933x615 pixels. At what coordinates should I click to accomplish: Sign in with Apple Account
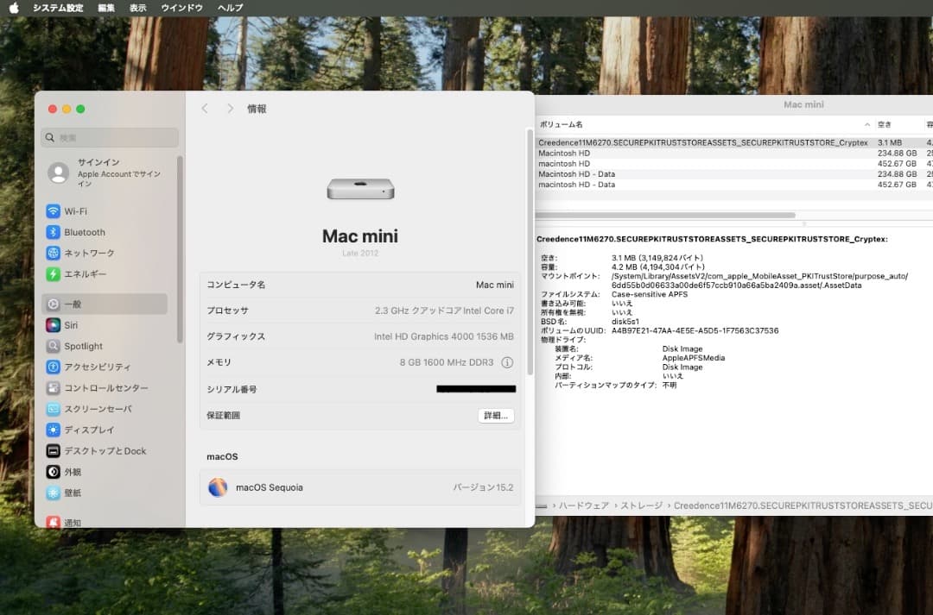tap(104, 173)
